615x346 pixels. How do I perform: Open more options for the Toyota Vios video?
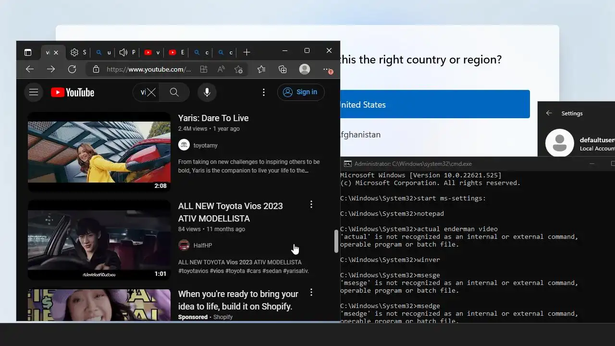click(x=311, y=204)
